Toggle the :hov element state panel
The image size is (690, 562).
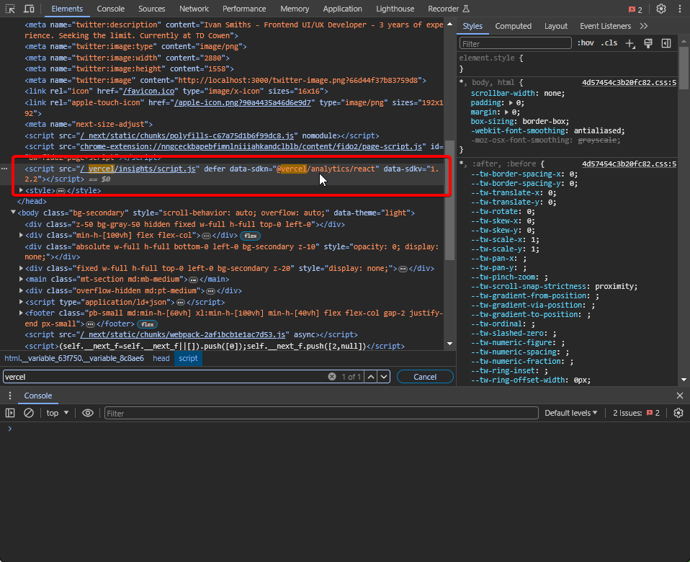click(x=585, y=43)
